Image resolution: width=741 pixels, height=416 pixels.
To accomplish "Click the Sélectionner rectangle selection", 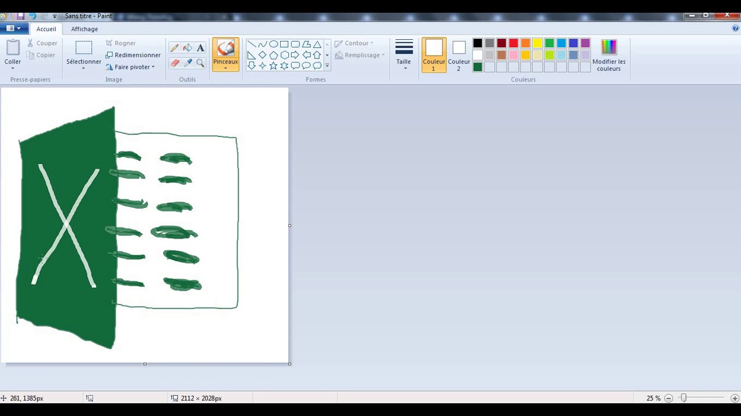I will (x=83, y=49).
